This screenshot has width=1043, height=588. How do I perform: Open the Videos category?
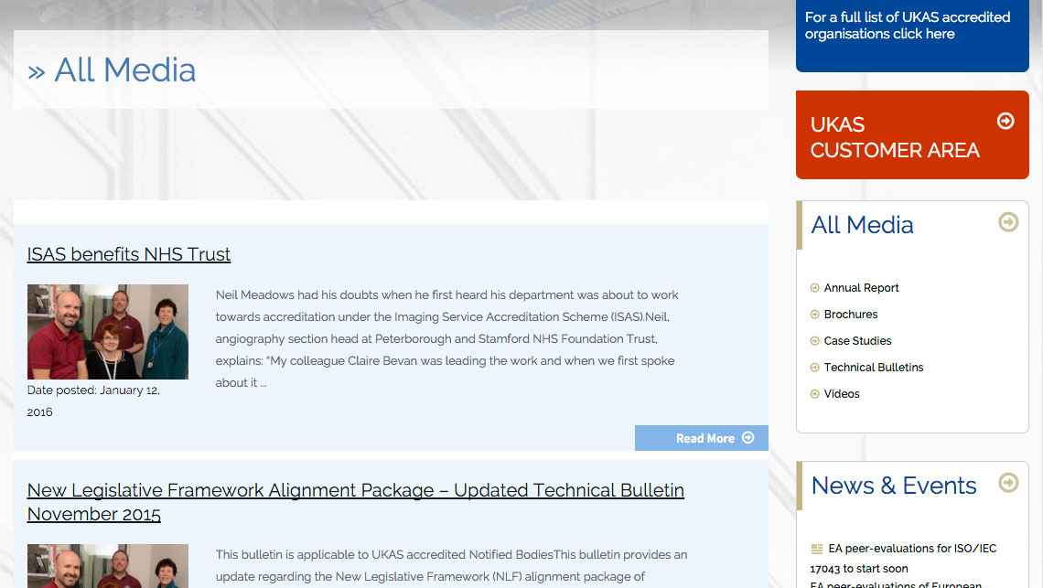pos(842,394)
